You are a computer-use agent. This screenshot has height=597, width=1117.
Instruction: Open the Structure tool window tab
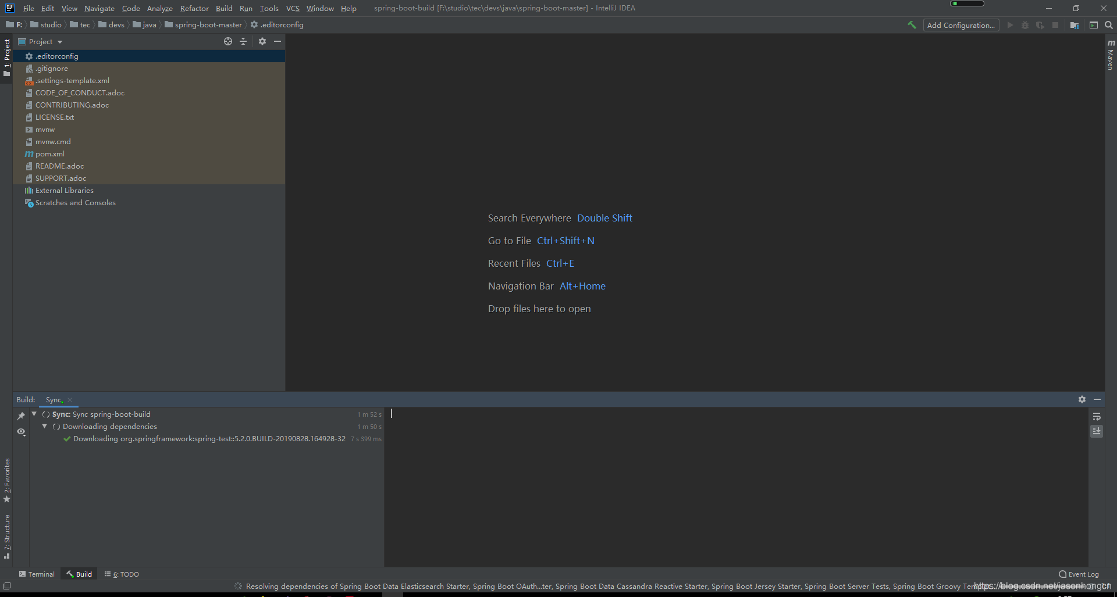pyautogui.click(x=7, y=537)
